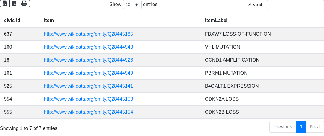Export the table as PDF
The width and height of the screenshot is (324, 136).
pyautogui.click(x=14, y=3)
